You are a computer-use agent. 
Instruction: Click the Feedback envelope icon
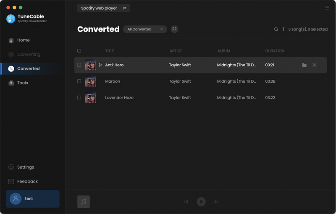coord(11,181)
